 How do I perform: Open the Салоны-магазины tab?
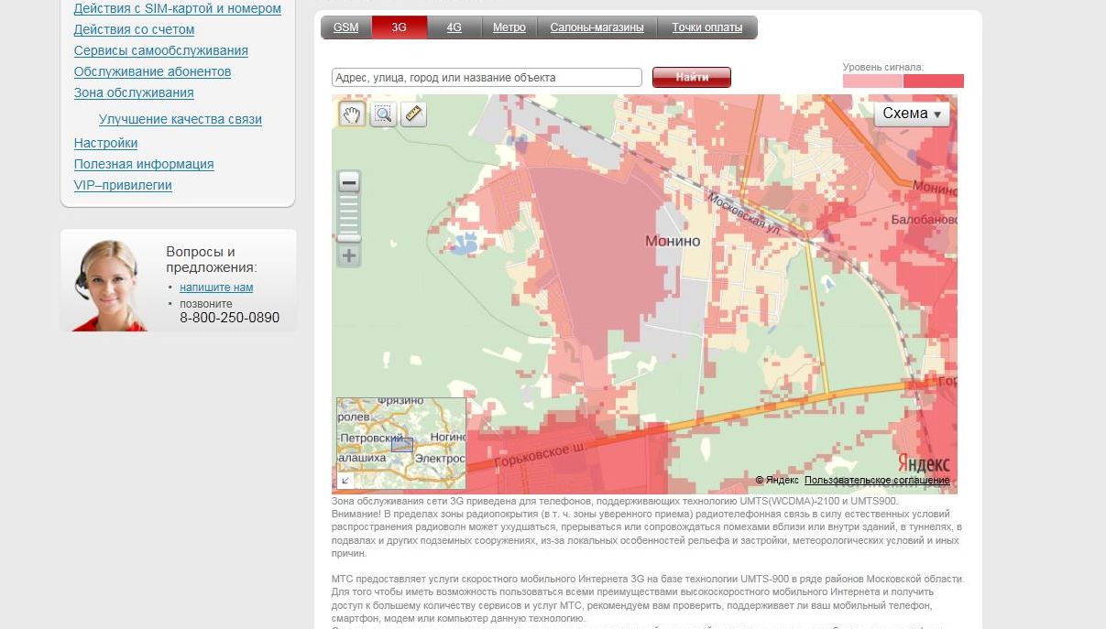click(597, 27)
